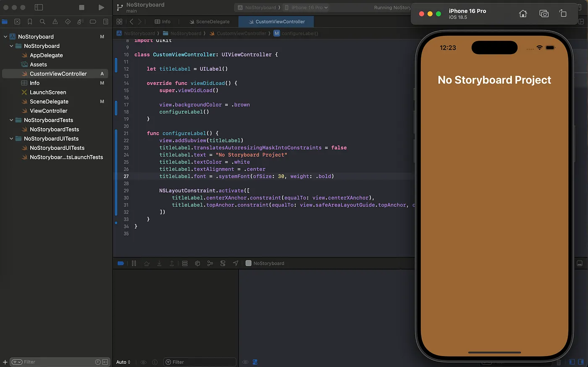588x367 pixels.
Task: Switch to the SceneDelegate editor tab
Action: (209, 21)
